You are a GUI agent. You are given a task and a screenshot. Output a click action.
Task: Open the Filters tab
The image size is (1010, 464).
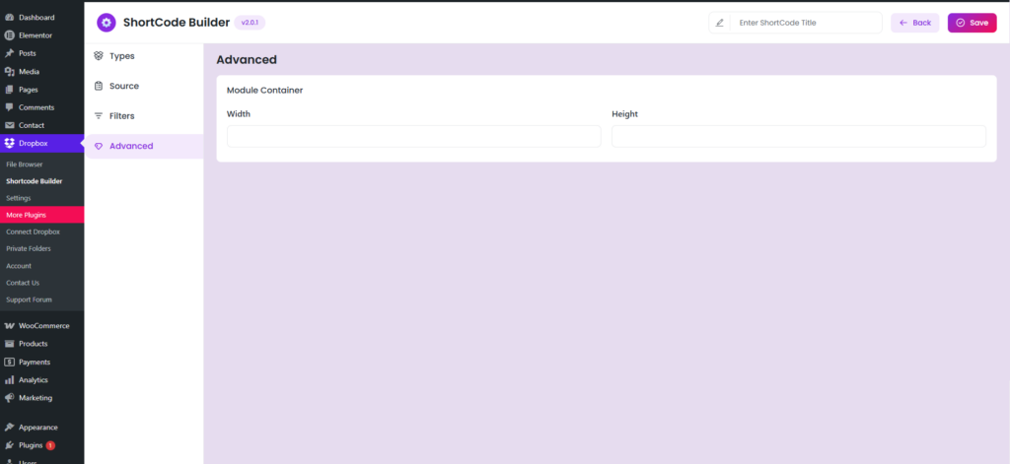pos(144,116)
